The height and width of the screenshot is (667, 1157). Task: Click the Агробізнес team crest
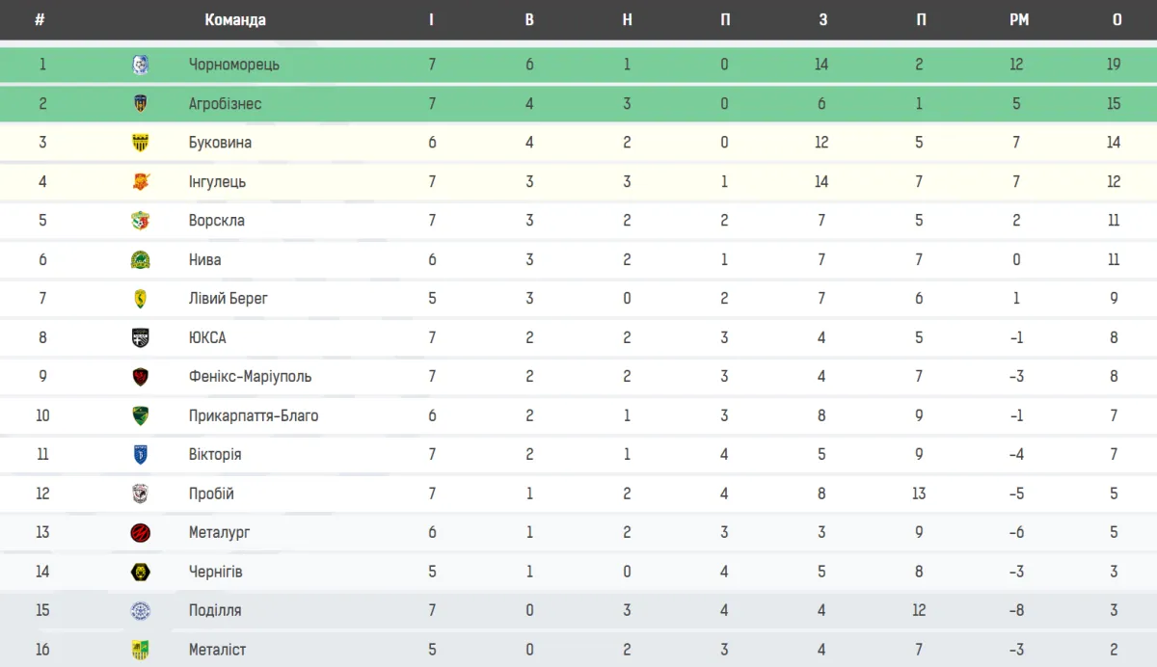140,104
